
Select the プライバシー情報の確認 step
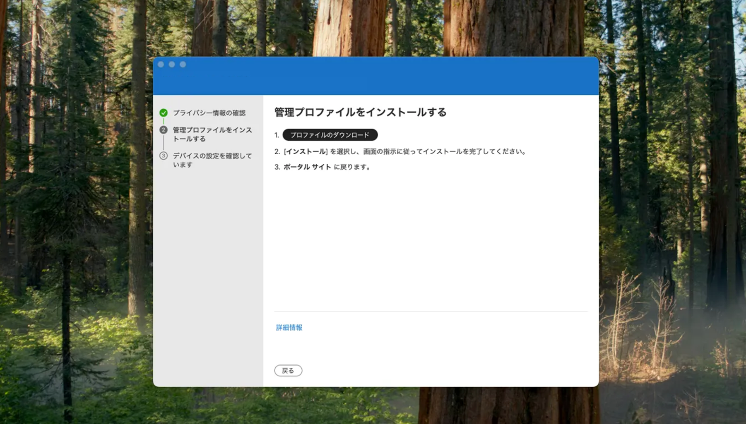pyautogui.click(x=209, y=113)
